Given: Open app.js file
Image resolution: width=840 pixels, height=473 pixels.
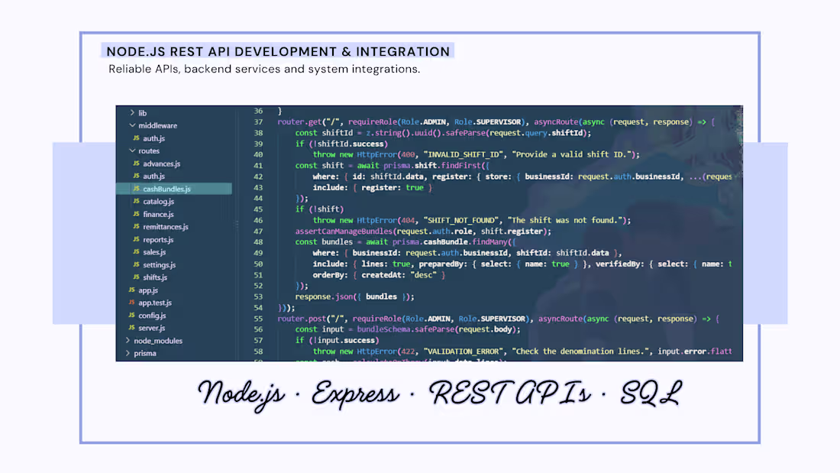Looking at the screenshot, I should (x=148, y=290).
